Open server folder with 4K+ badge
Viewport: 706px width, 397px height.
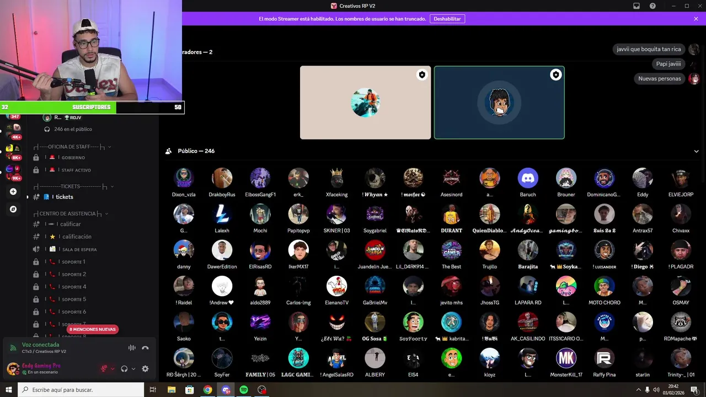click(13, 130)
